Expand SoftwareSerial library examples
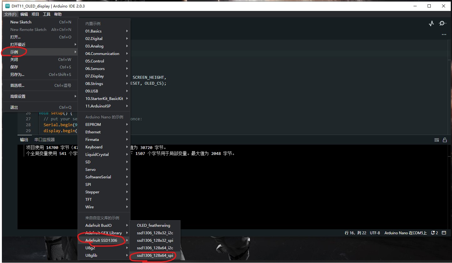452x263 pixels. coord(104,177)
